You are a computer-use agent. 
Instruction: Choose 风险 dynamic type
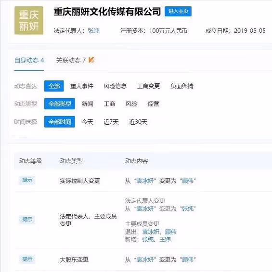click(131, 104)
